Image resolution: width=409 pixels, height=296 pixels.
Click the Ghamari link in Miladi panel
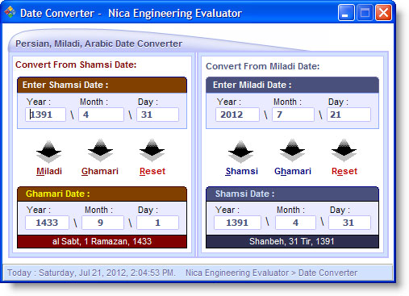coord(293,171)
